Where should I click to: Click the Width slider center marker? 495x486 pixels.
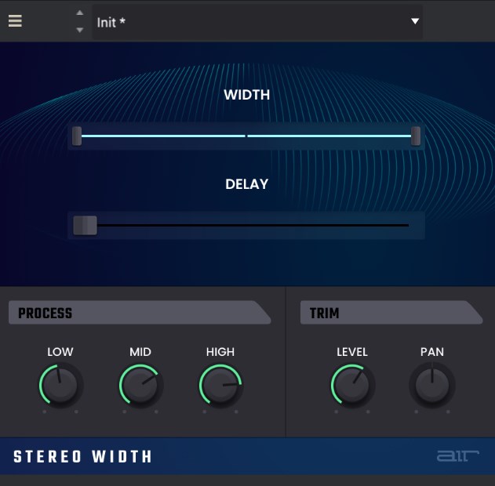coord(246,136)
